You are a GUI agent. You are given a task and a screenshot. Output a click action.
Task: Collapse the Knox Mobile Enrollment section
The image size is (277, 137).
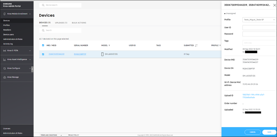click(x=30, y=14)
